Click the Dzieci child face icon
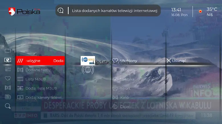 coord(115,107)
